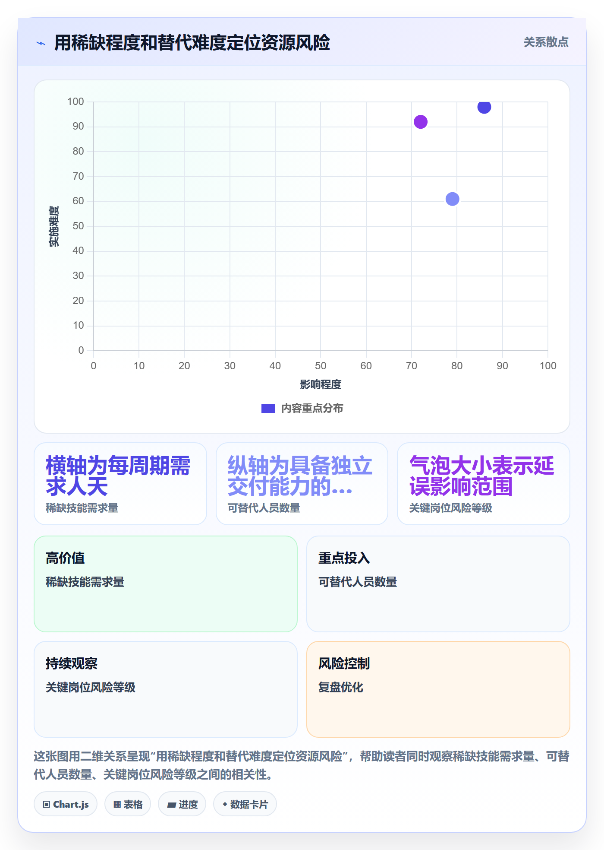Click the 进度 tag chip
The height and width of the screenshot is (850, 604).
[182, 804]
